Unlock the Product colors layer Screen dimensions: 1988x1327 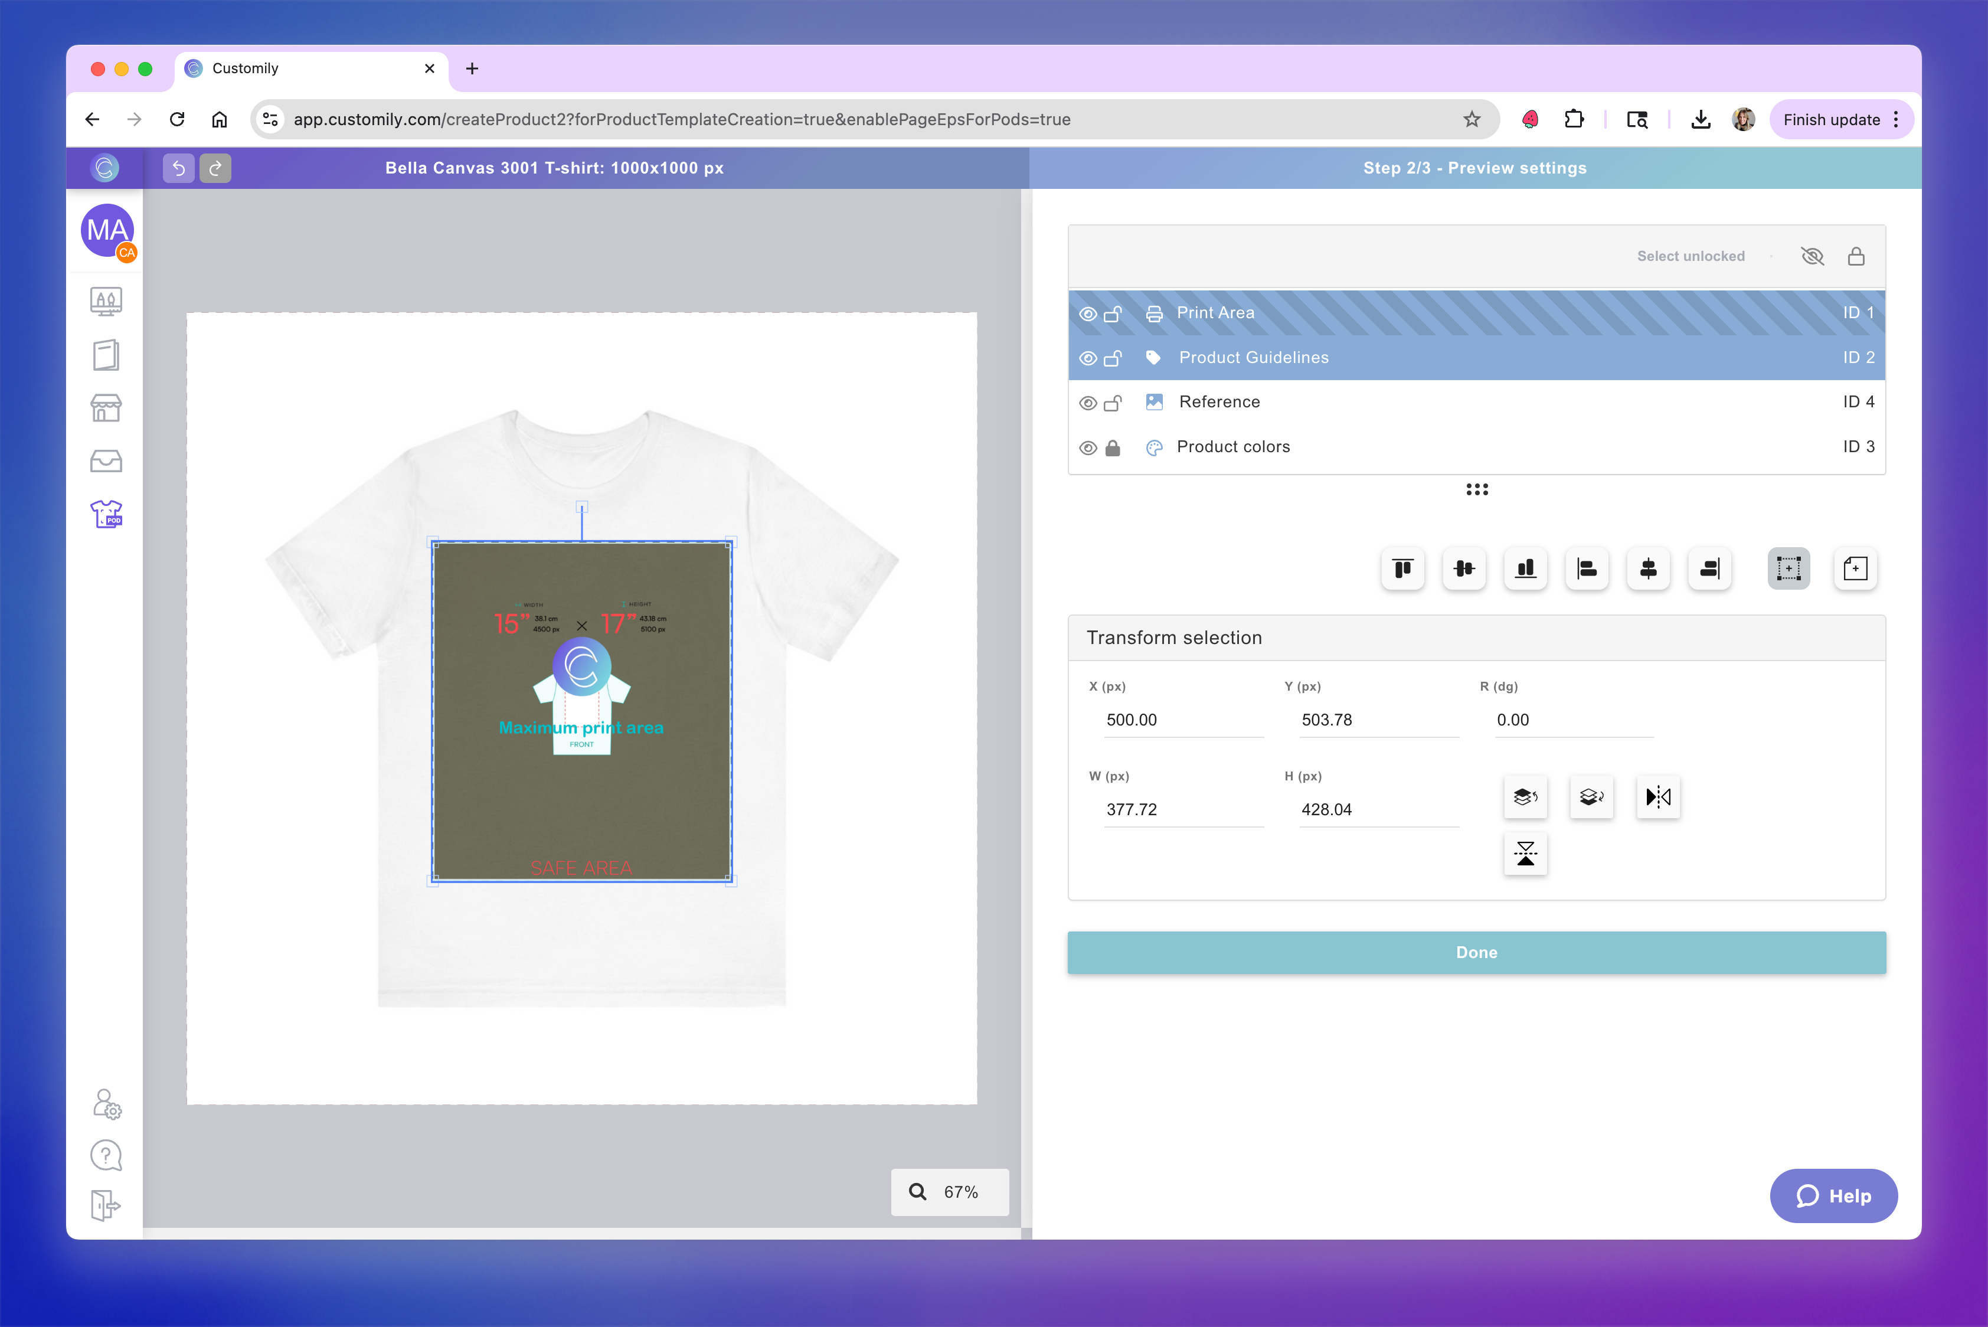1113,447
